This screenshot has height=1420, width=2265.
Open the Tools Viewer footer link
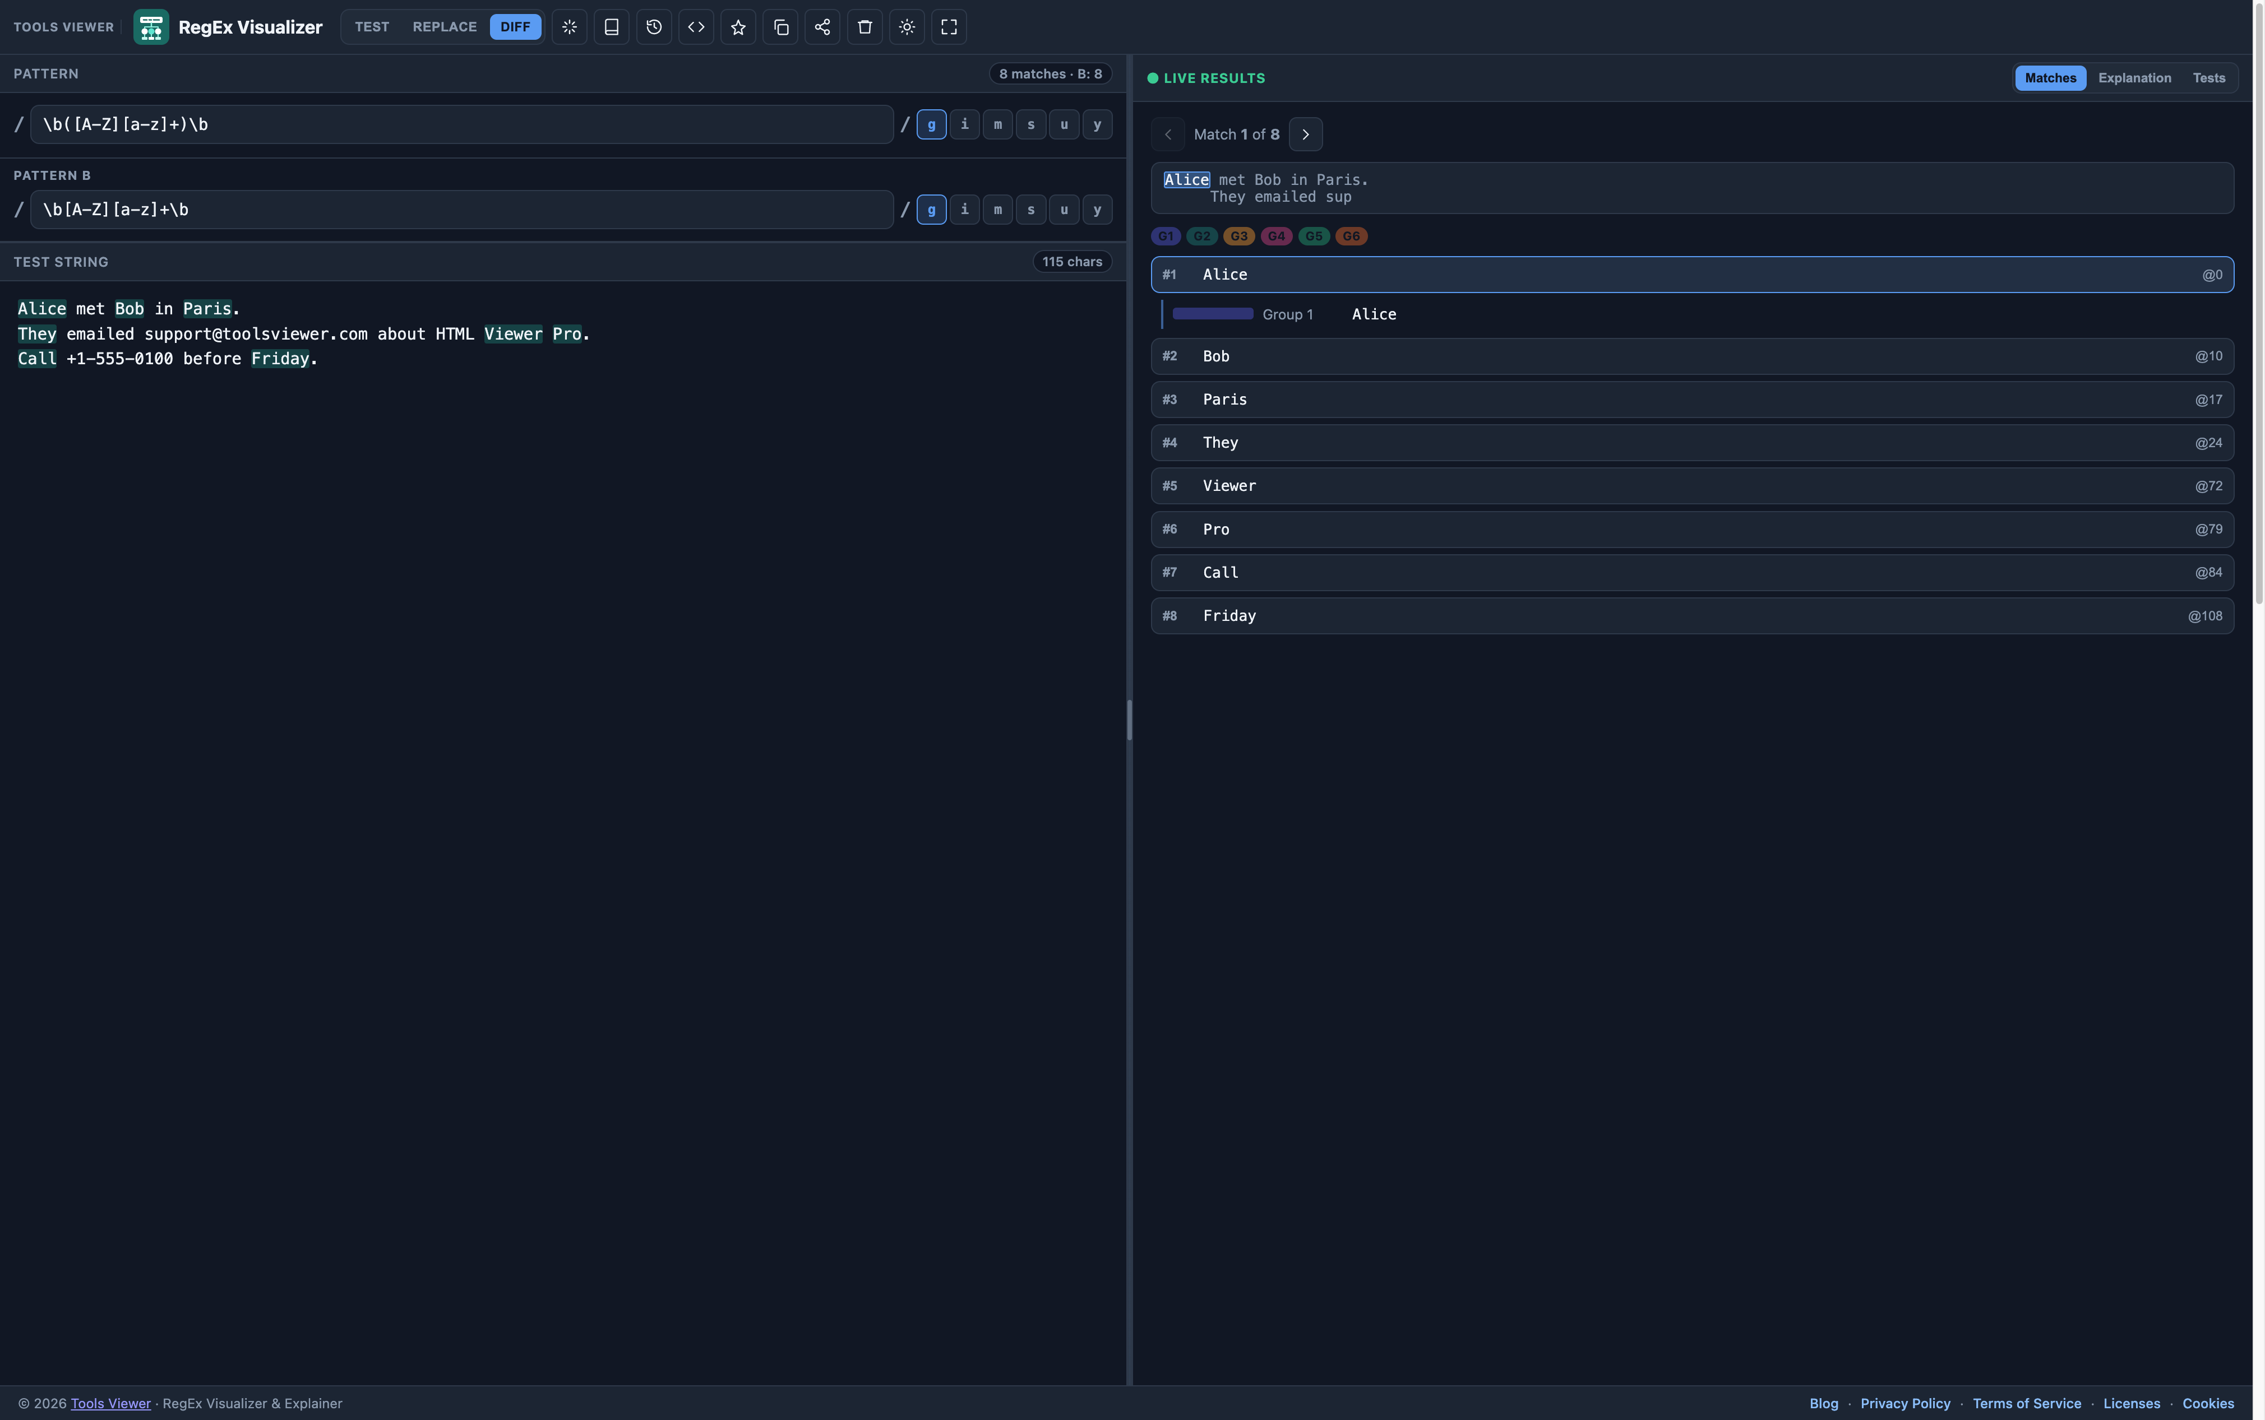click(x=110, y=1403)
